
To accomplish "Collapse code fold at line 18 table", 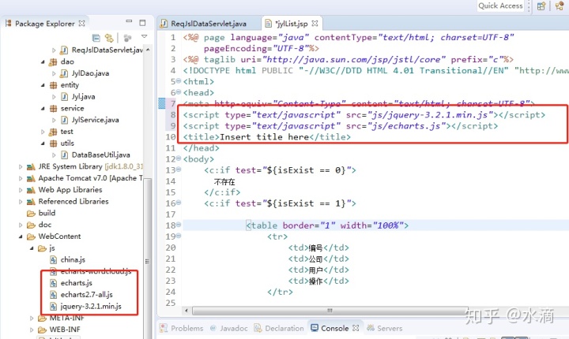I will pyautogui.click(x=179, y=225).
